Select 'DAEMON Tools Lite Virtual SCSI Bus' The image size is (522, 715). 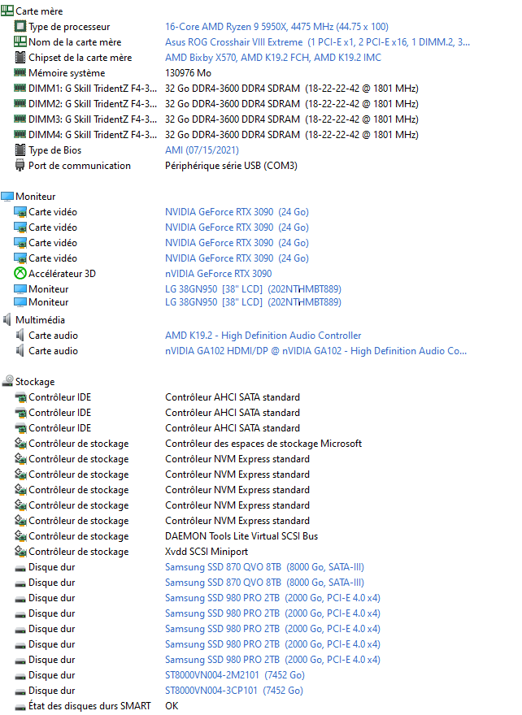[241, 536]
